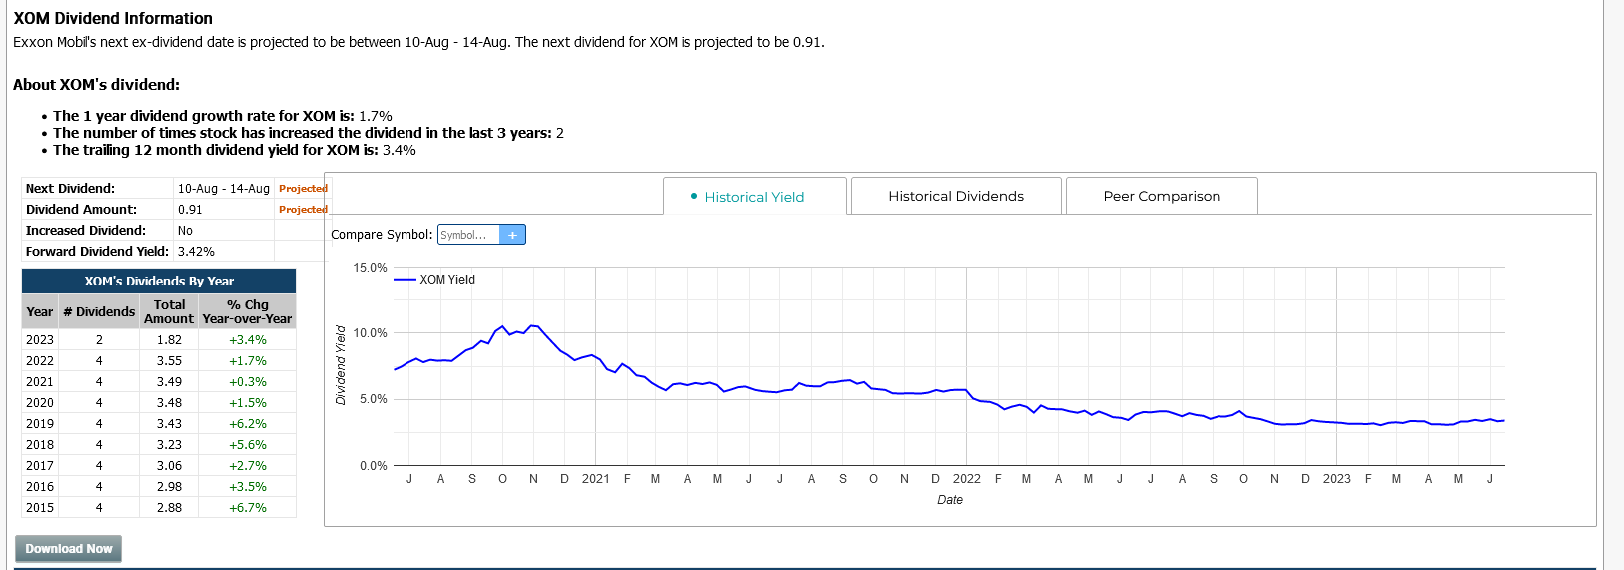Click the Total Amount column header
This screenshot has width=1624, height=570.
coord(169,312)
